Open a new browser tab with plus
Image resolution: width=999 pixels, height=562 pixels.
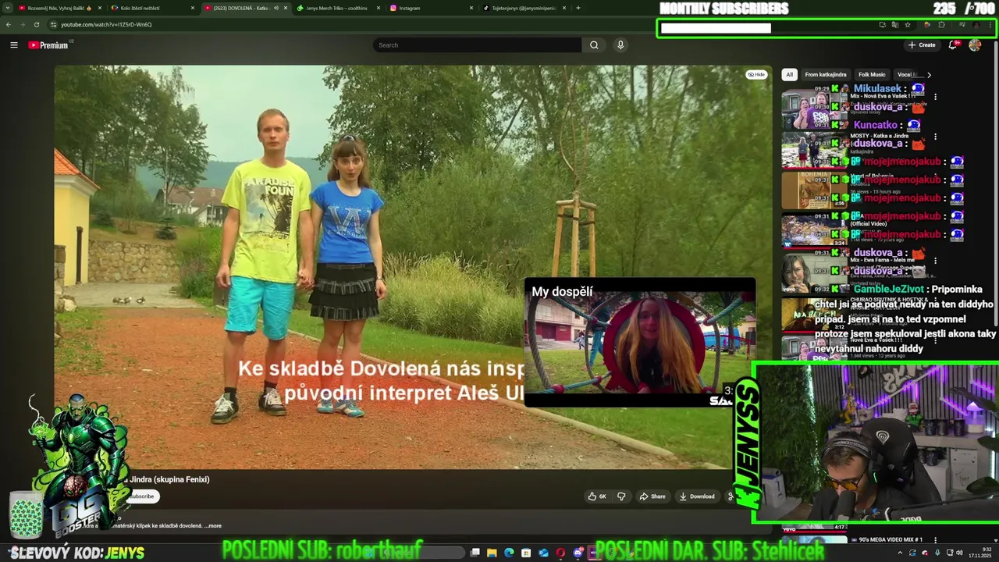(578, 8)
